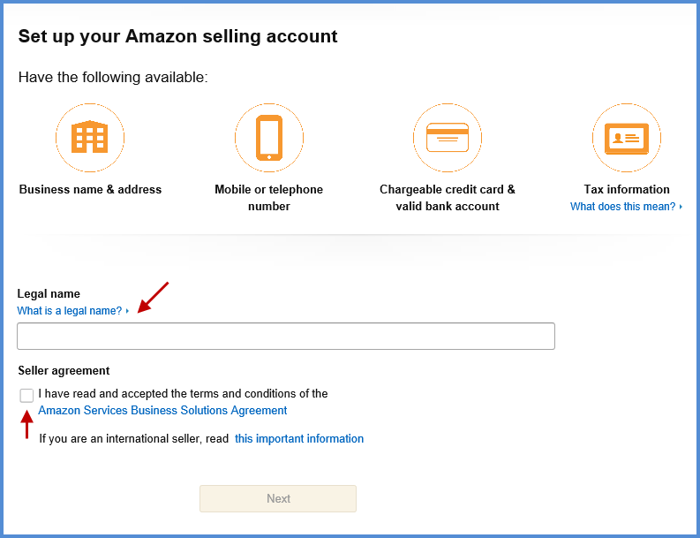
Task: Expand the arrow beside 'What is a legal name?'
Action: [127, 311]
